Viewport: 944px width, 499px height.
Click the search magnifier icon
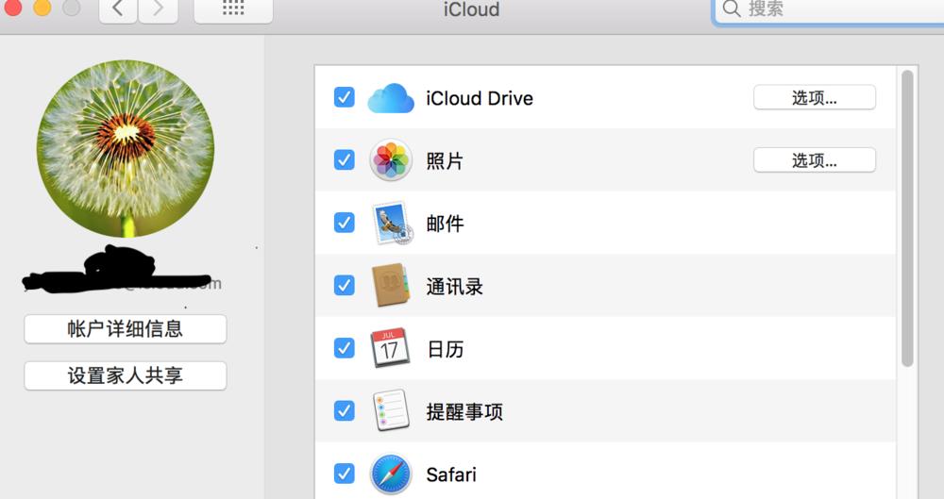click(x=732, y=8)
